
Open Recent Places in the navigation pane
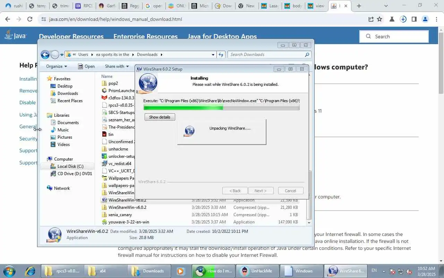tap(70, 101)
